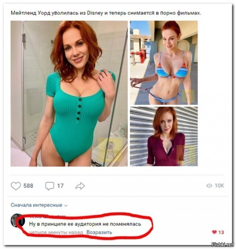This screenshot has width=236, height=249.
Task: Expand the chevron beside 'Сначала интересные'
Action: pos(66,206)
